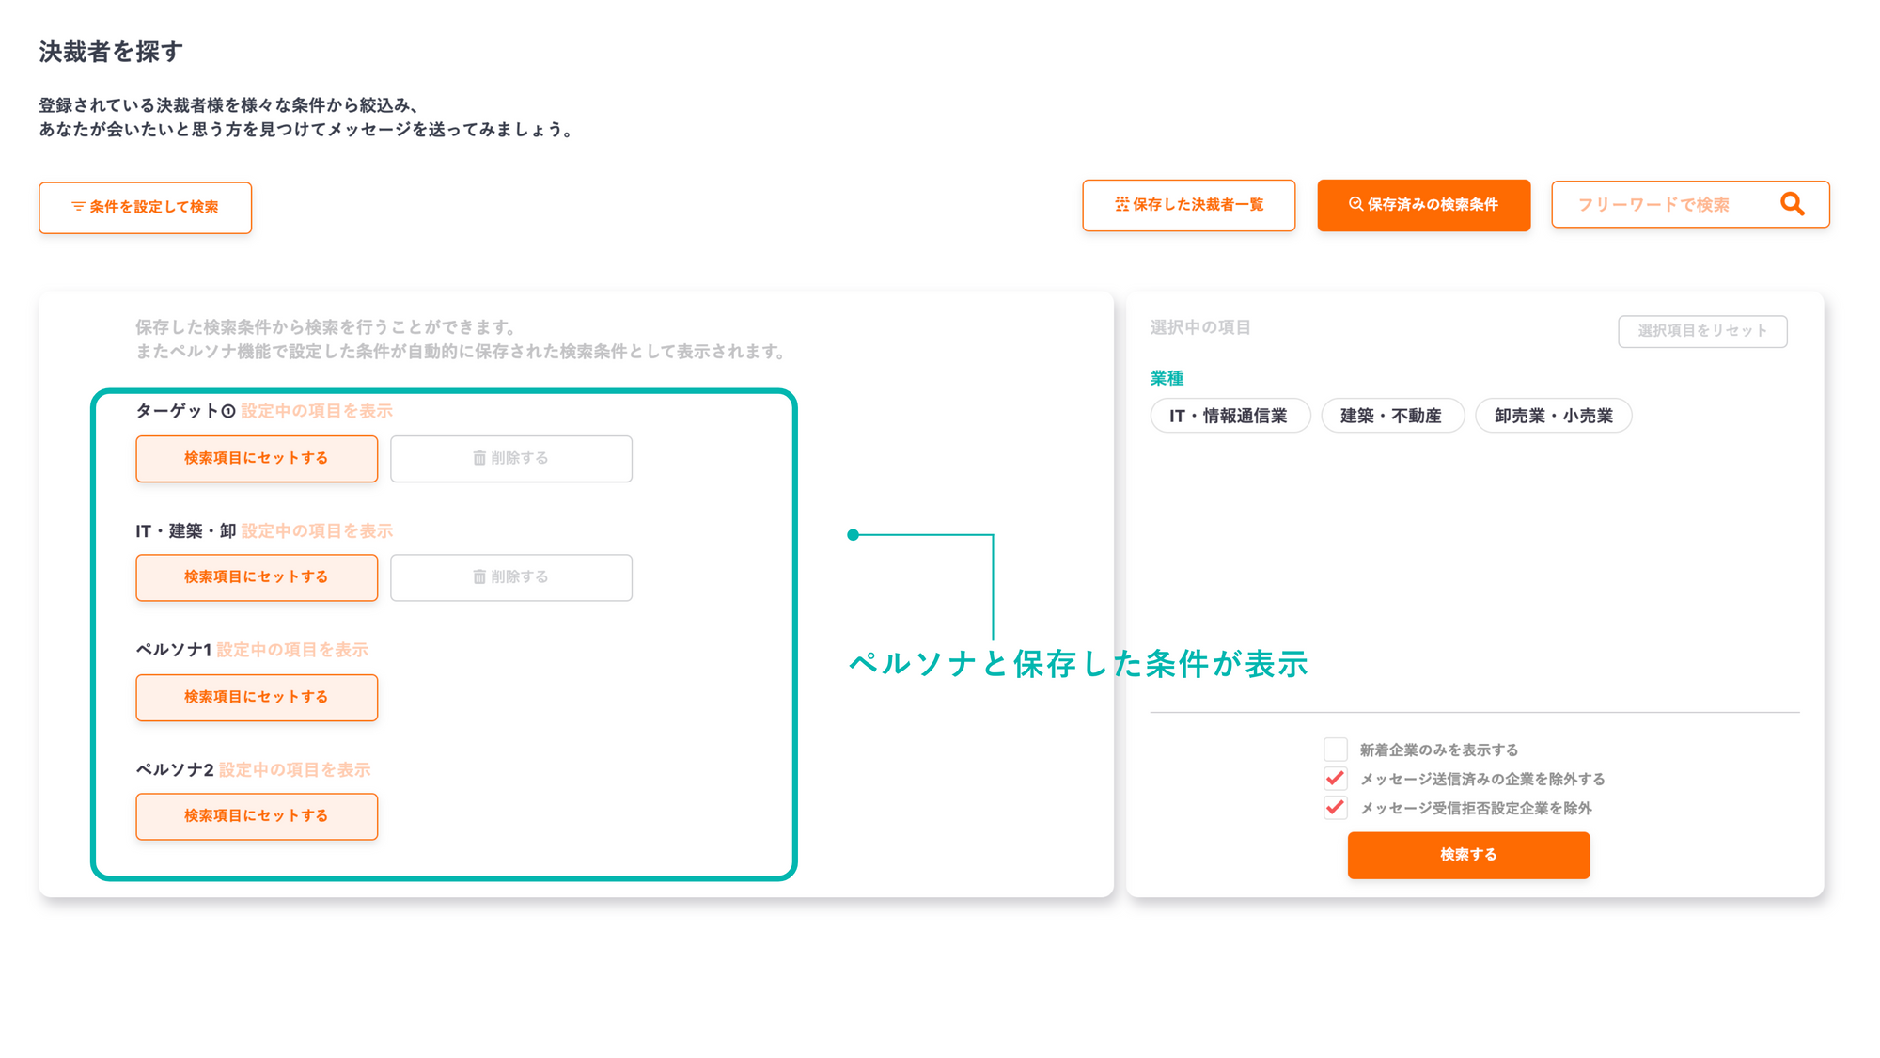Expand 設定中の項目を表示 for ターゲット①
This screenshot has width=1880, height=1058.
(317, 411)
